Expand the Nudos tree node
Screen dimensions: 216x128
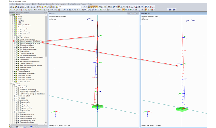click(12, 17)
